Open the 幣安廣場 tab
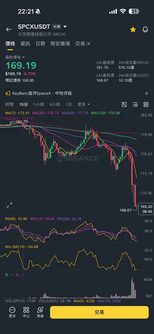The height and width of the screenshot is (334, 154). click(x=60, y=44)
